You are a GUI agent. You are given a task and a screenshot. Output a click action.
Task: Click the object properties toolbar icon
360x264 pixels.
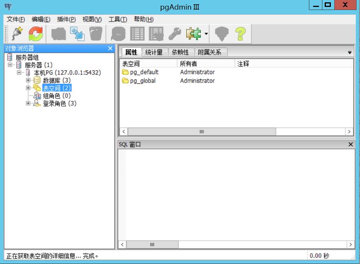[59, 34]
